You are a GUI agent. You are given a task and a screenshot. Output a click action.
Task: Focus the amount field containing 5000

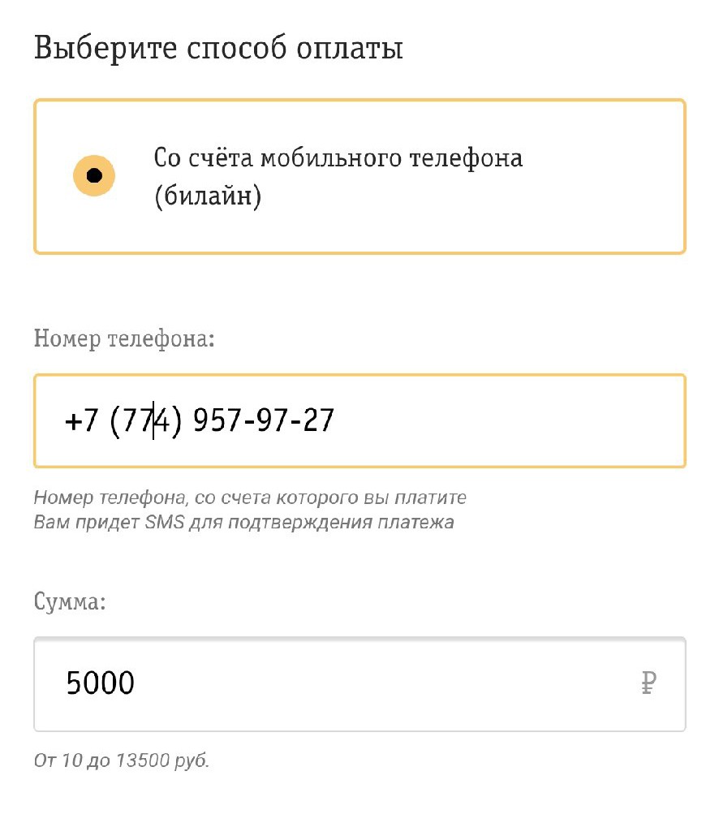coord(359,684)
